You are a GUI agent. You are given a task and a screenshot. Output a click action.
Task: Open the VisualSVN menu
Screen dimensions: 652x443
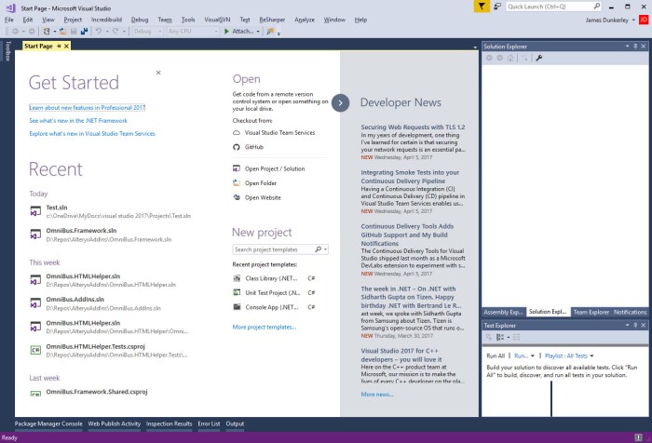point(217,20)
